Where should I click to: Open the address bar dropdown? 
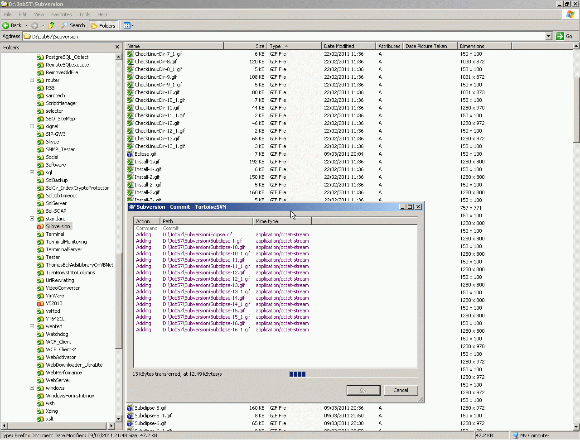tap(548, 36)
